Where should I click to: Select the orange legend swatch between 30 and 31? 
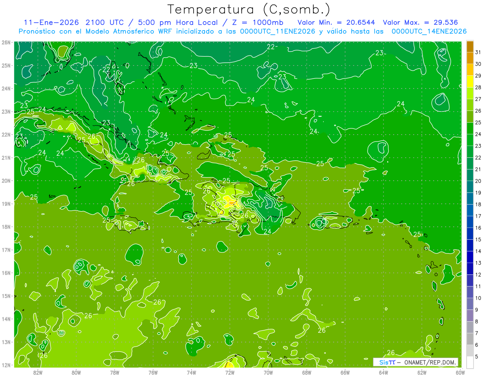click(x=470, y=58)
